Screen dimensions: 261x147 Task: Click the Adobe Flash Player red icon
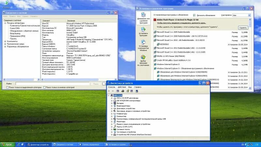155,20
